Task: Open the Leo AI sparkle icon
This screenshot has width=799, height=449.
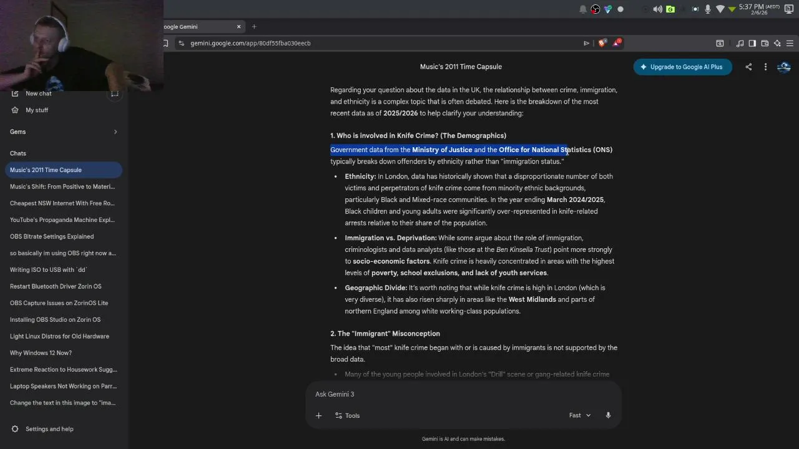Action: pos(777,43)
